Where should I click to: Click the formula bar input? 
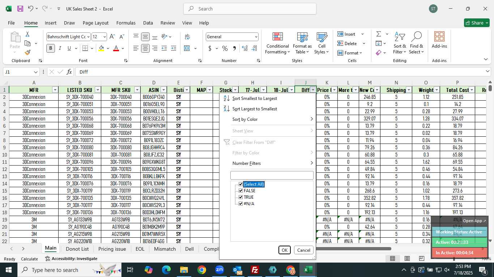coord(282,72)
